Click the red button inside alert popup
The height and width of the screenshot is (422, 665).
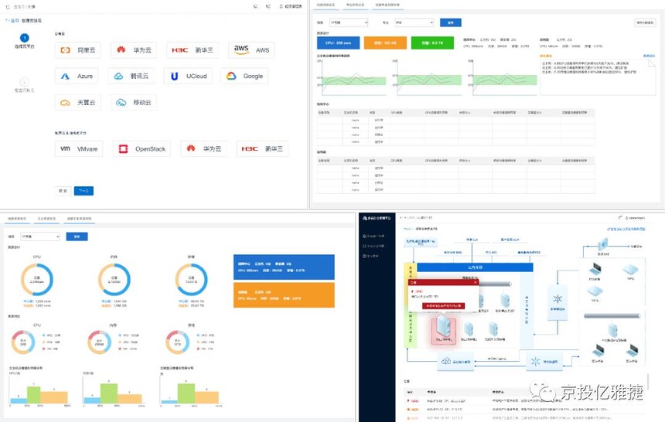tap(443, 306)
